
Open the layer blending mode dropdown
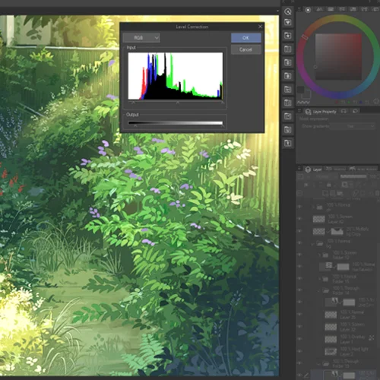(x=322, y=176)
